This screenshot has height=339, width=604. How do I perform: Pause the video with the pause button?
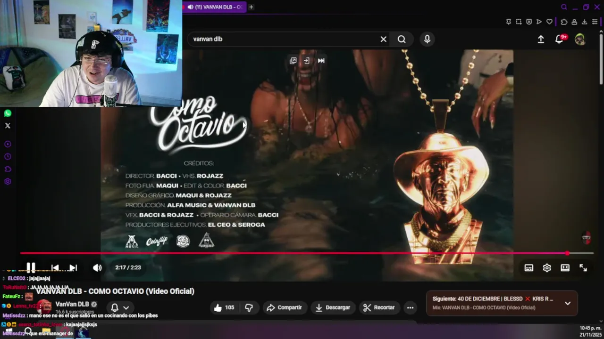coord(31,267)
